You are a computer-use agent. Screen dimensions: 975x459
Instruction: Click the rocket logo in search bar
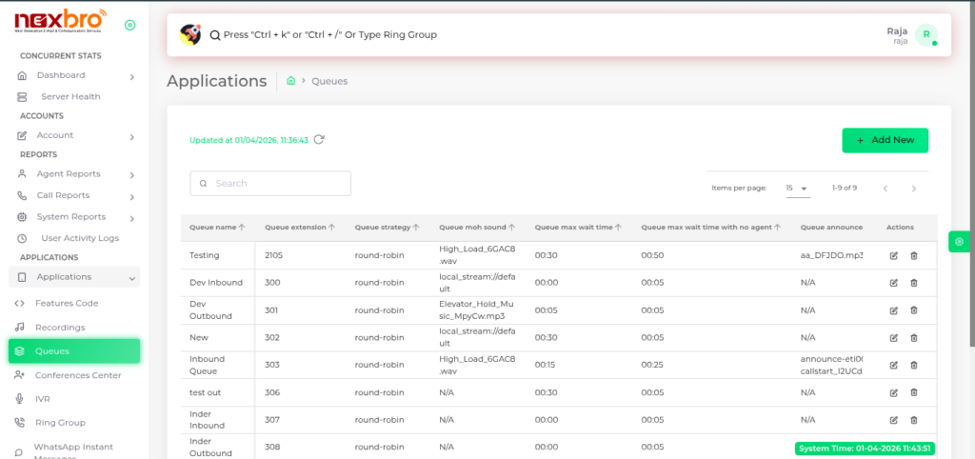point(189,35)
